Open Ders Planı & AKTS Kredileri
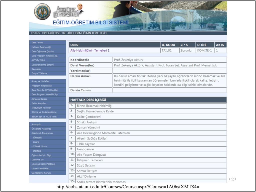256x192 pixels. tap(47, 90)
